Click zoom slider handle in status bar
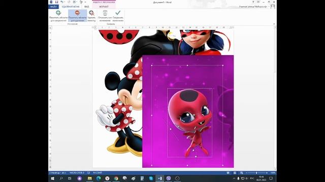 [x=256, y=173]
